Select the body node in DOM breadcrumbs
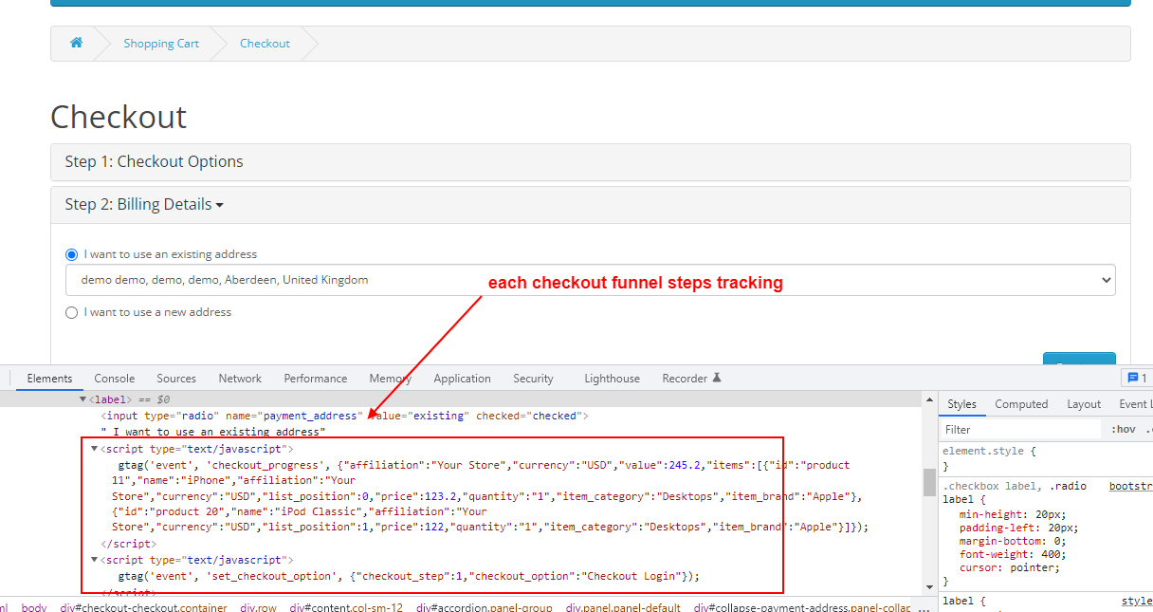This screenshot has height=612, width=1153. tap(33, 607)
